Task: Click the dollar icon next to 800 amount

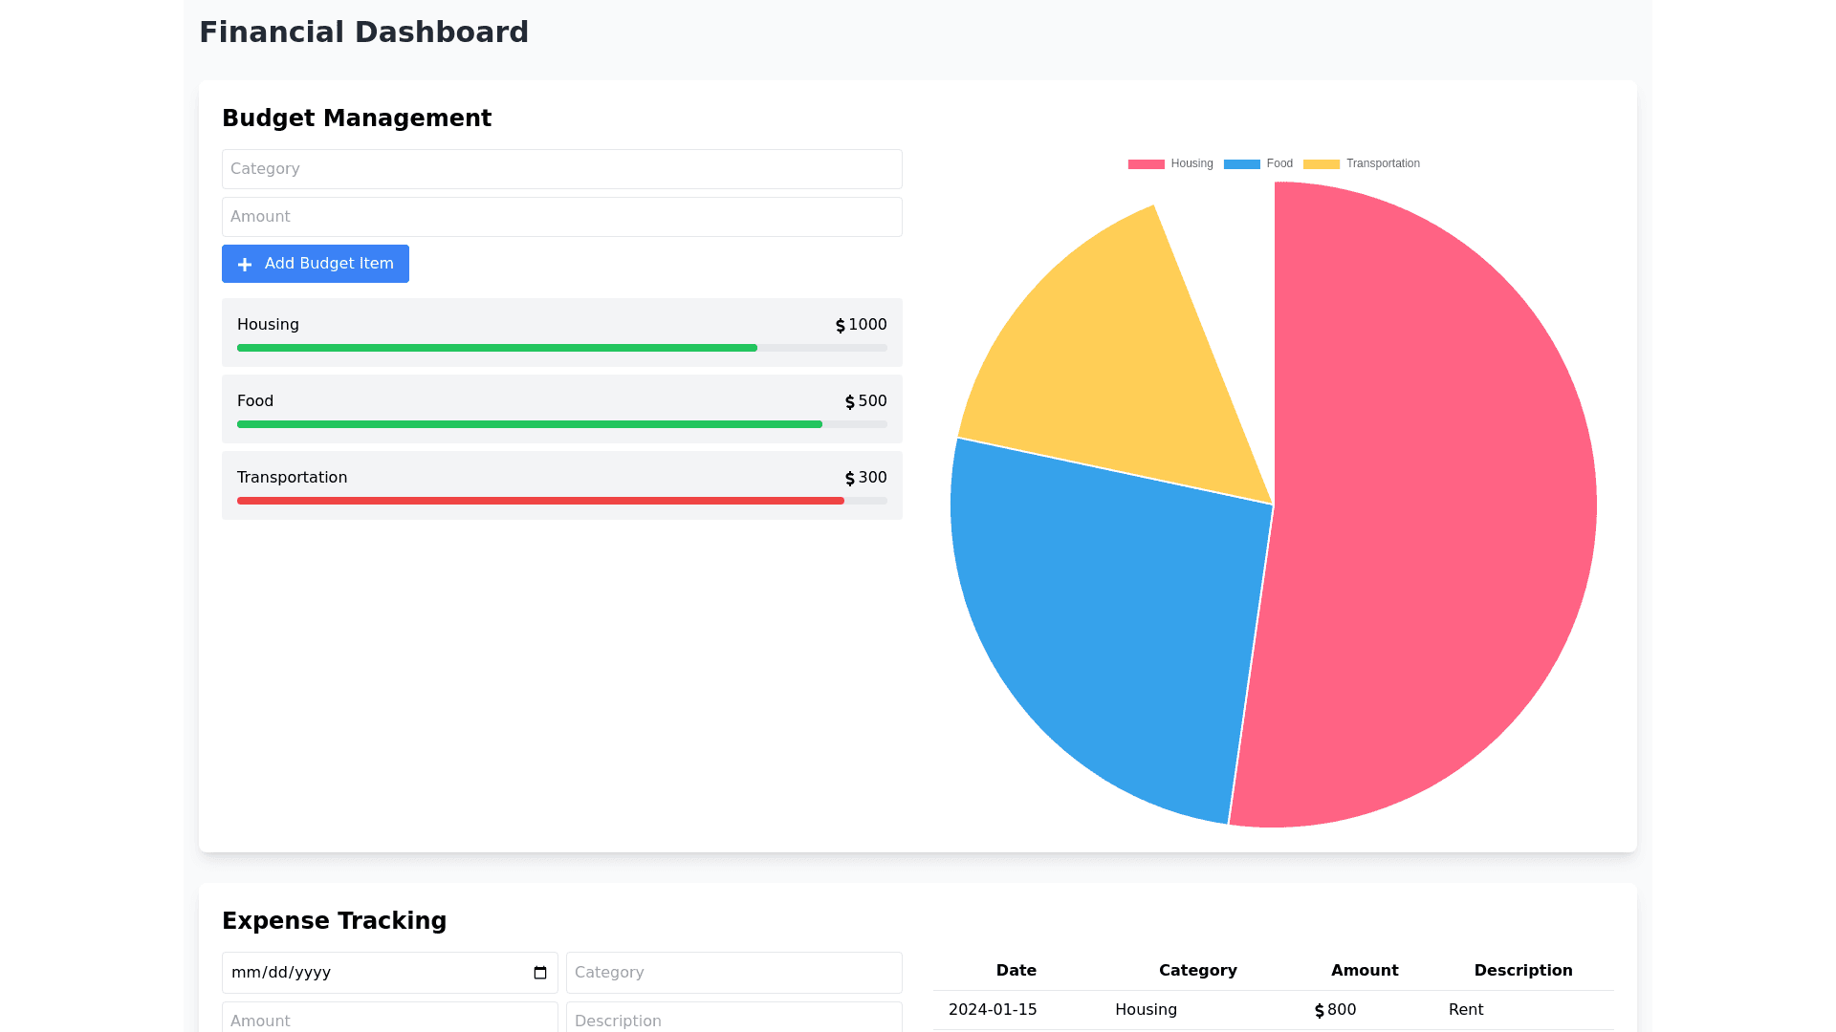Action: coord(1320,1011)
